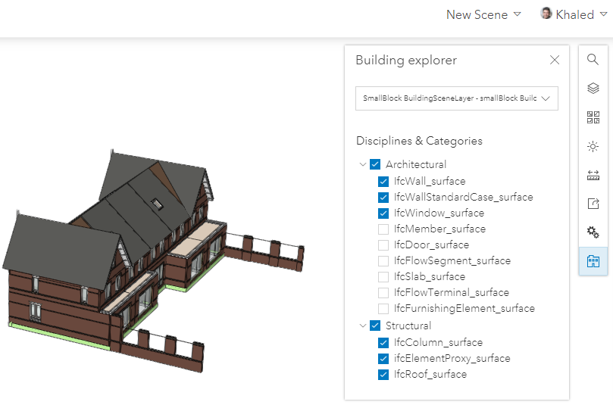Enable the IfcMember_surface checkbox
The image size is (613, 405).
(383, 229)
